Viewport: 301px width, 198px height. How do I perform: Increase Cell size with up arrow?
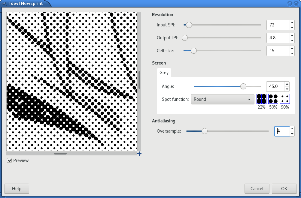[292, 48]
